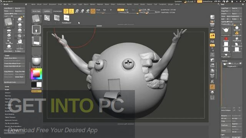Click the Xpose icon on right shelf
The height and width of the screenshot is (138, 246).
click(x=212, y=98)
